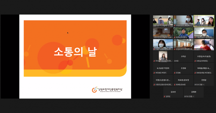The height and width of the screenshot is (113, 216).
Task: Click muted mic icon beside 주다율 label
Action: [155, 61]
